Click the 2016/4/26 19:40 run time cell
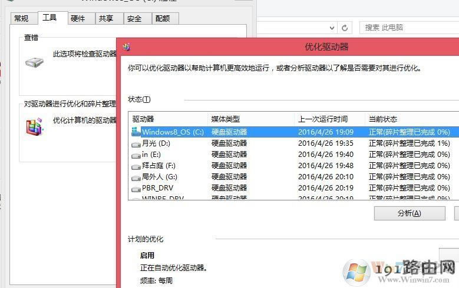459x288 pixels. pyautogui.click(x=326, y=154)
